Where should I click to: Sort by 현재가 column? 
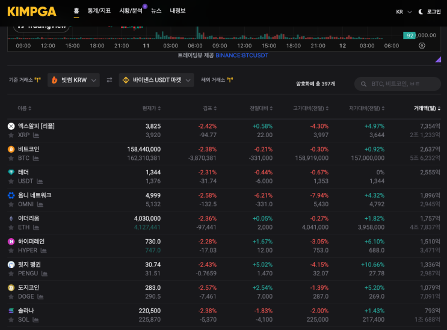coord(152,108)
